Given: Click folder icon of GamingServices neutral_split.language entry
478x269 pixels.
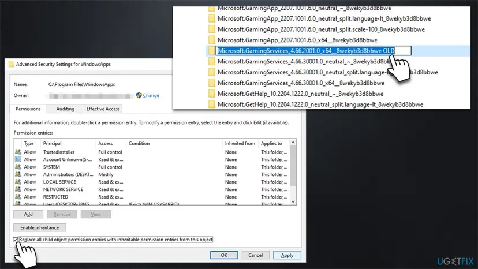Looking at the screenshot, I should [x=211, y=72].
